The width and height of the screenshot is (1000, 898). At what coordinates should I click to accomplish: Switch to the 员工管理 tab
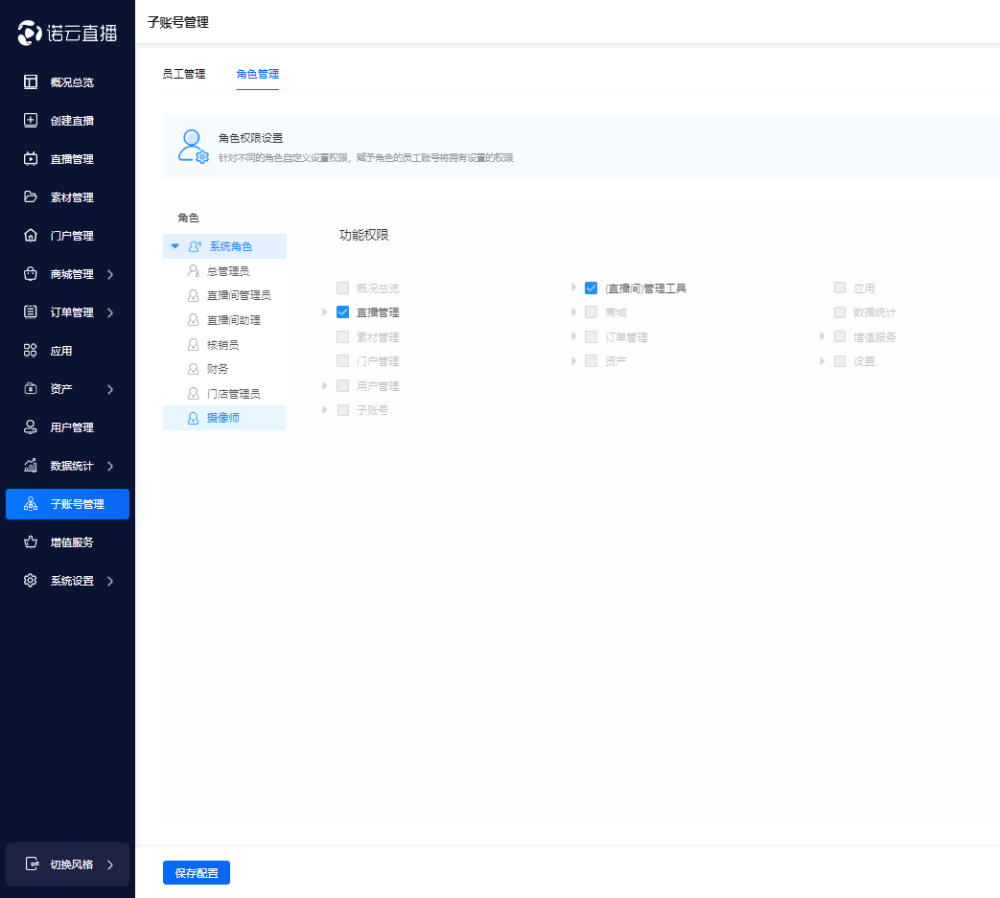click(x=184, y=74)
